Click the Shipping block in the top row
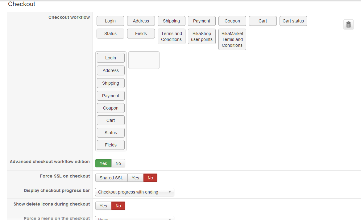The height and width of the screenshot is (220, 361). [x=172, y=21]
